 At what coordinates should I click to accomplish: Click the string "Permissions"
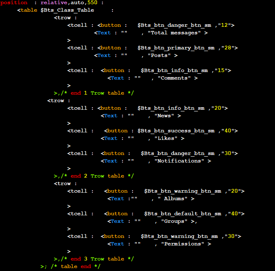183,244
